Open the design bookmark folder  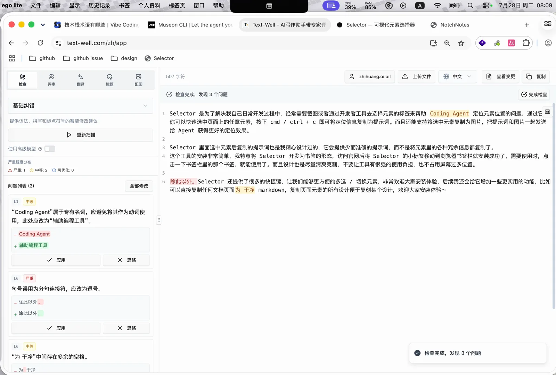point(124,58)
